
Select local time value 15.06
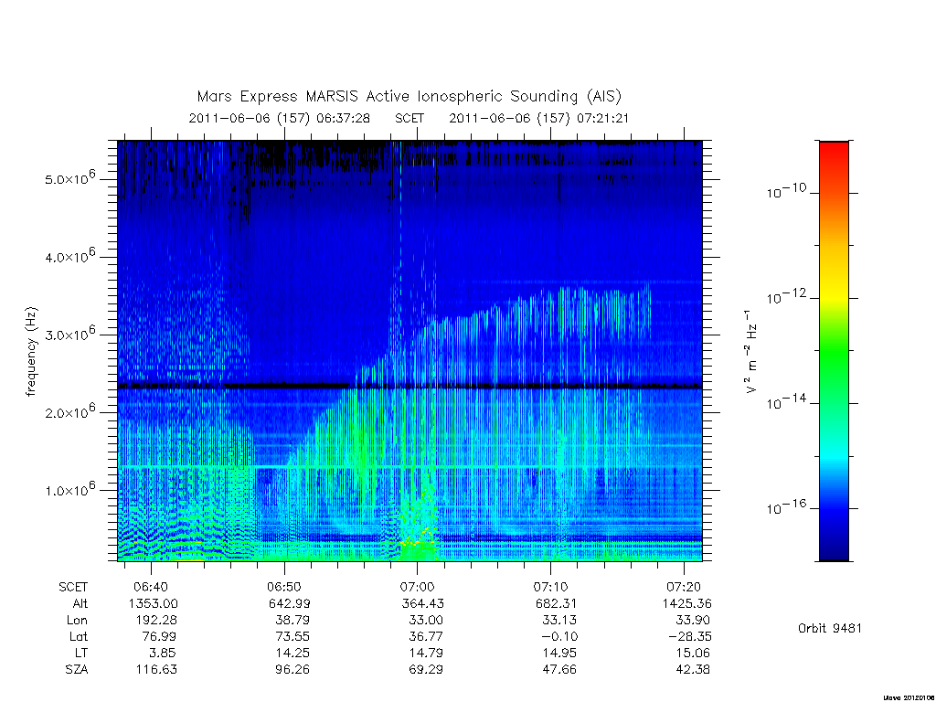tap(693, 653)
